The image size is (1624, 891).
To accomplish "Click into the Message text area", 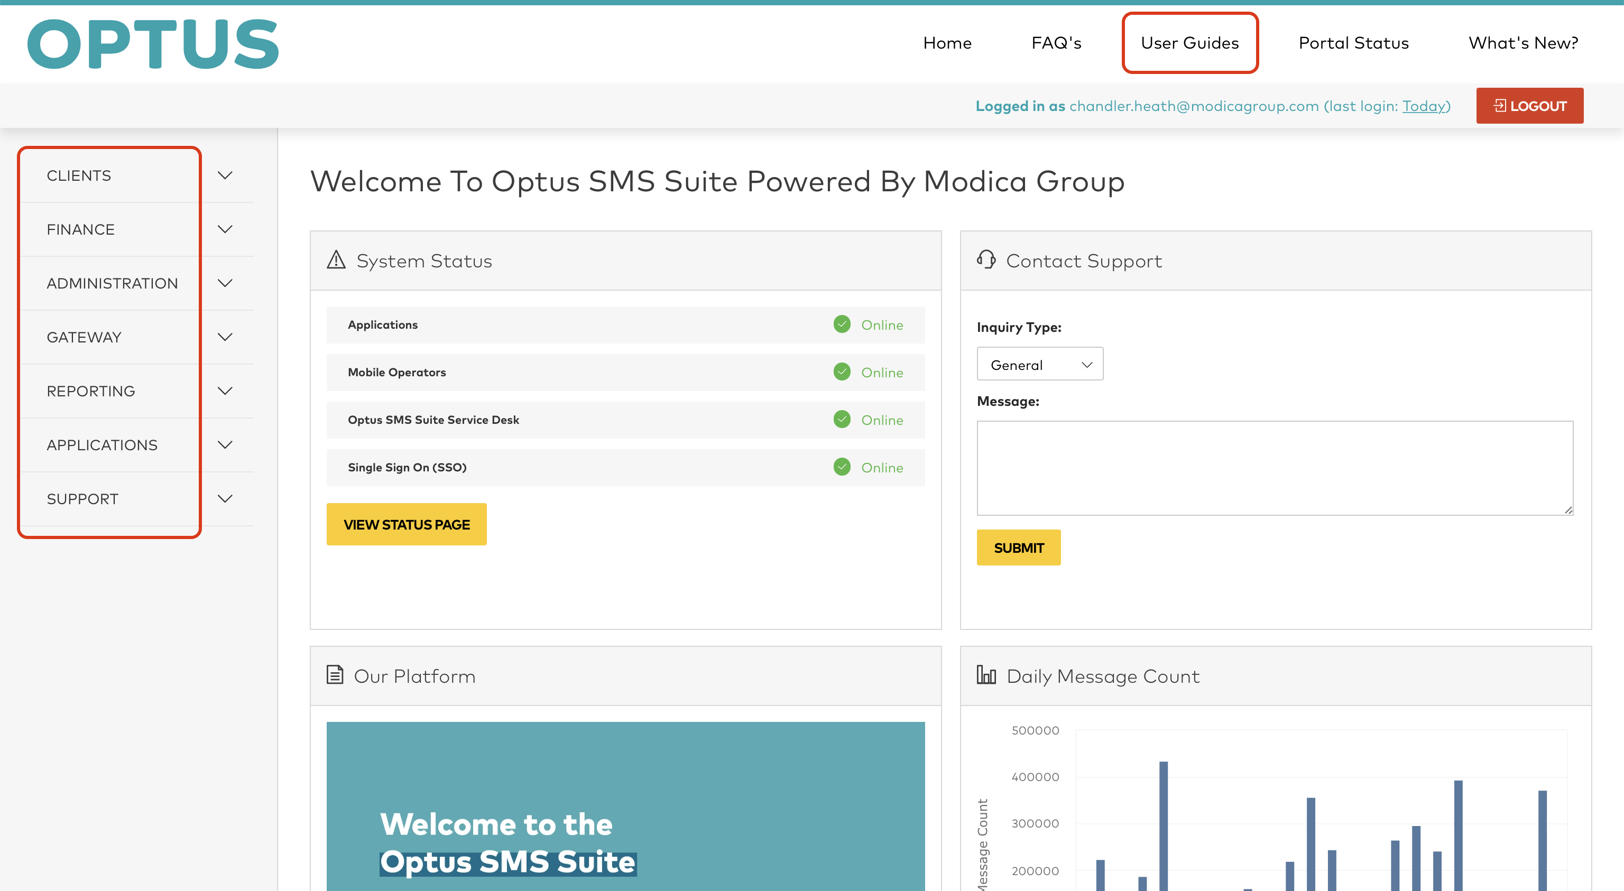I will click(1275, 468).
